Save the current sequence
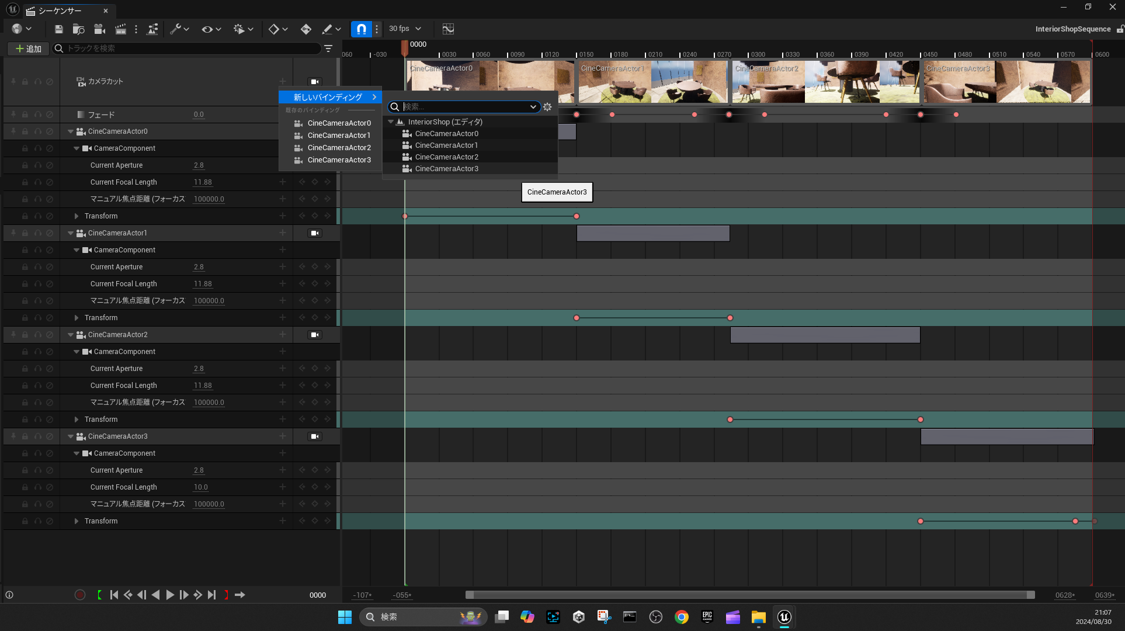Screen dimensions: 1125x631 point(58,29)
